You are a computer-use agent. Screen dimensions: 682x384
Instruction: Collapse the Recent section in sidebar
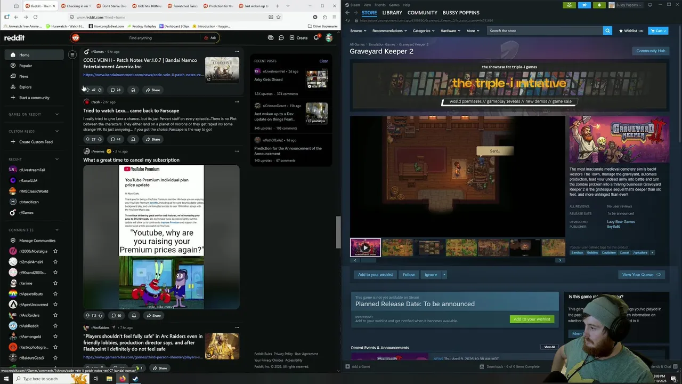57,159
